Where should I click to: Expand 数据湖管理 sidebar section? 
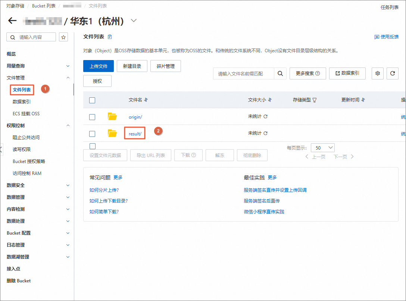(68, 257)
